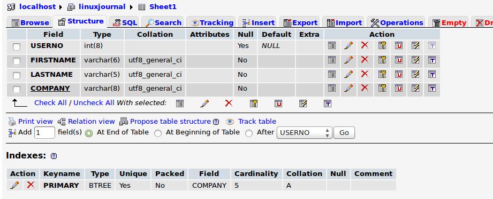Screen dimensions: 493x199
Task: Switch to the Search tab
Action: point(163,22)
